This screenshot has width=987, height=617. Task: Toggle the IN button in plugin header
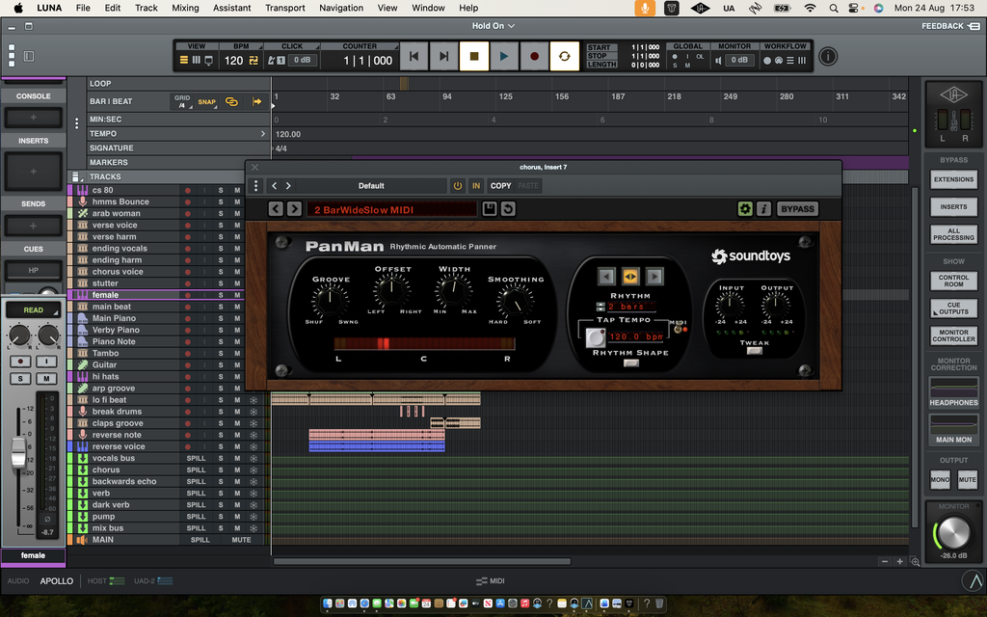tap(476, 186)
